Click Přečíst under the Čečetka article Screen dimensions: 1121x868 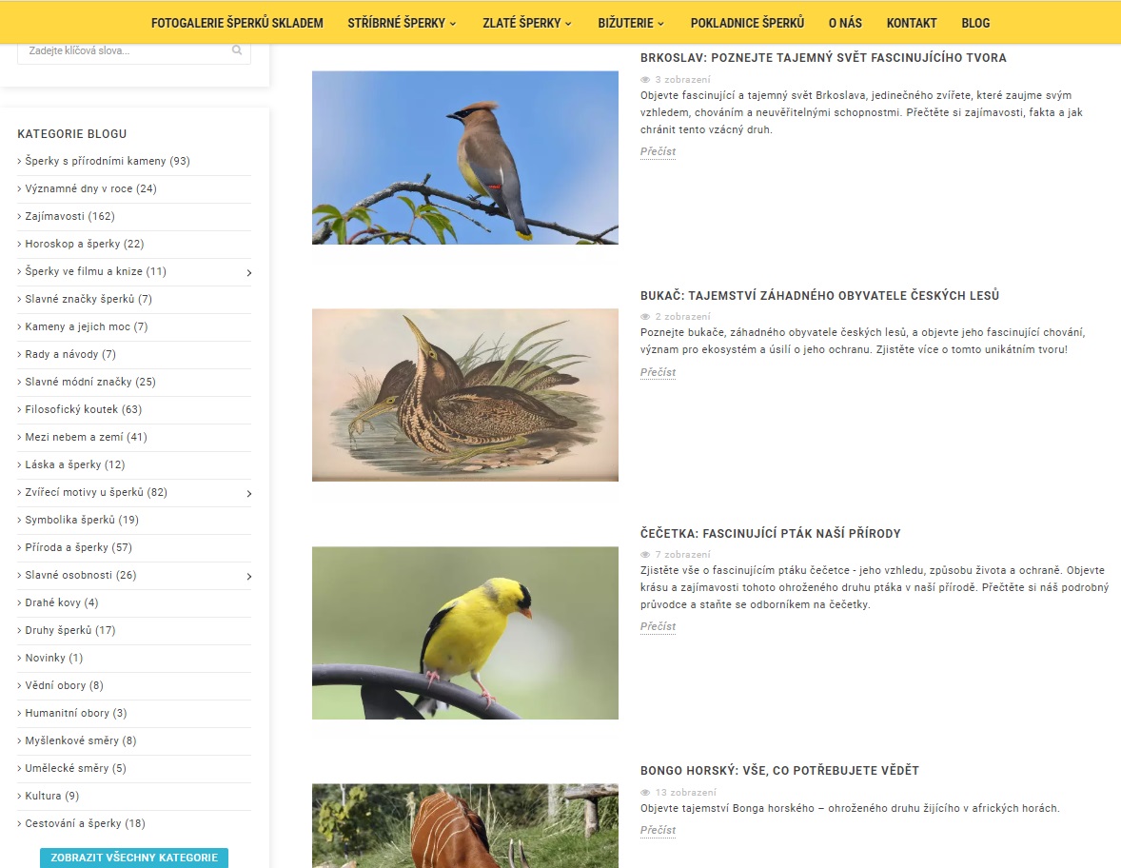pos(658,626)
